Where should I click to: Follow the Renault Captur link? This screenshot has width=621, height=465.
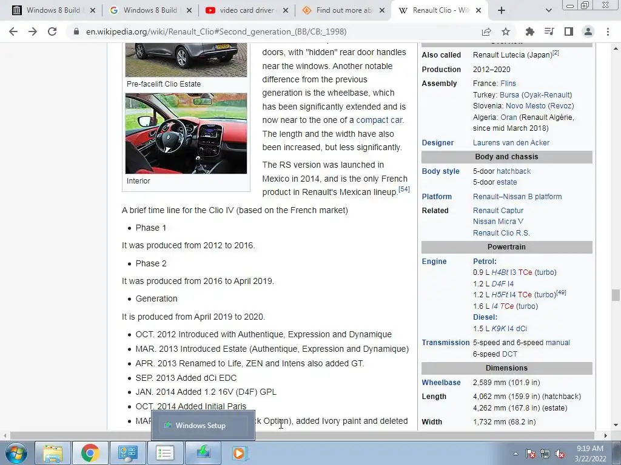click(x=498, y=211)
